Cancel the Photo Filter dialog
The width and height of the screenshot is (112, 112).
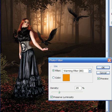click(103, 73)
